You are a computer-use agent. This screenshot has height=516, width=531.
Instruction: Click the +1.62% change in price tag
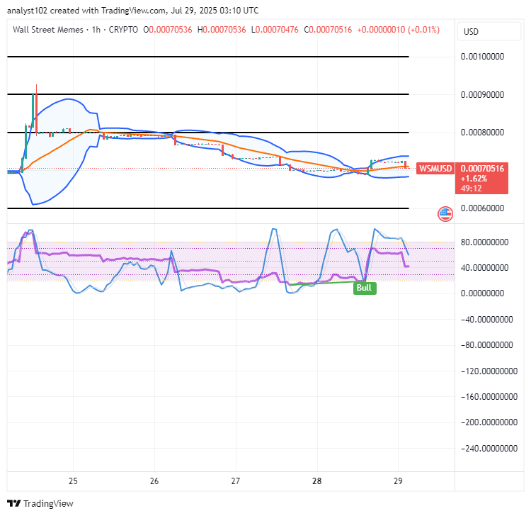click(474, 179)
